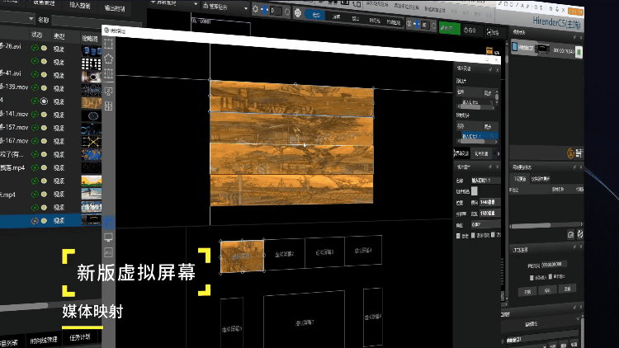Click right arrow of sync list horizontal scrollbar
The image size is (619, 348).
[x=582, y=223]
